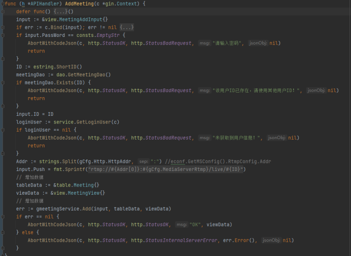Click service.GetLoginUser(c) call
Image resolution: width=351 pixels, height=256 pixels.
tap(86, 122)
